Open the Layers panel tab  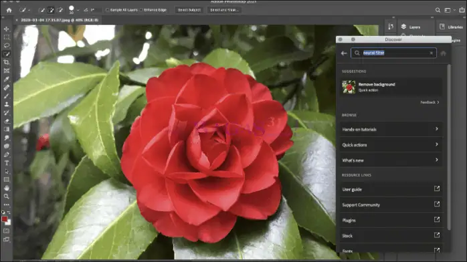pos(411,27)
